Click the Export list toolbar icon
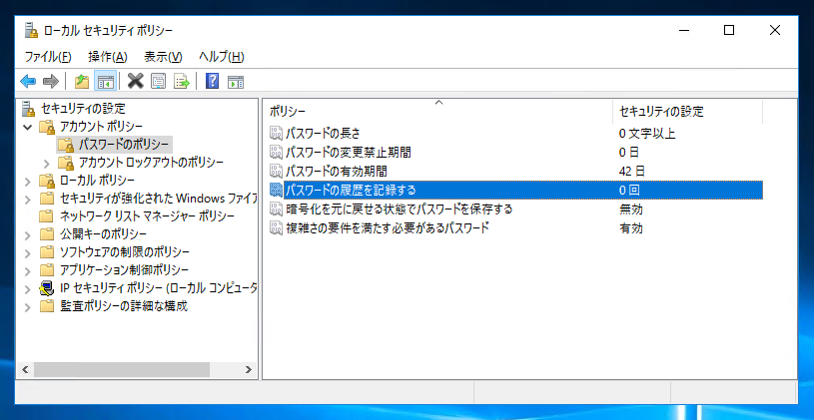This screenshot has height=420, width=814. click(x=182, y=81)
